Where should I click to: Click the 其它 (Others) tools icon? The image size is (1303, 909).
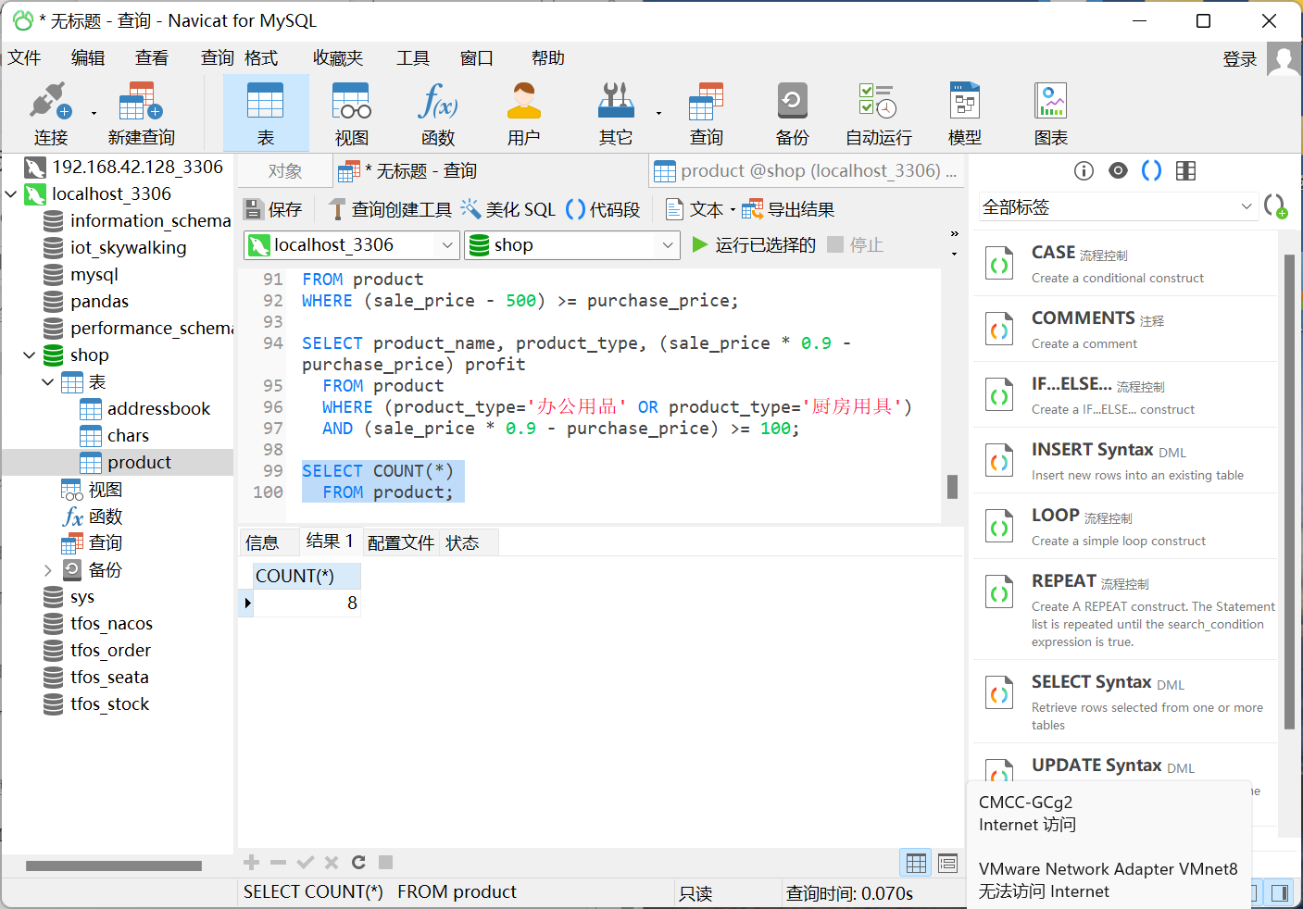click(616, 113)
